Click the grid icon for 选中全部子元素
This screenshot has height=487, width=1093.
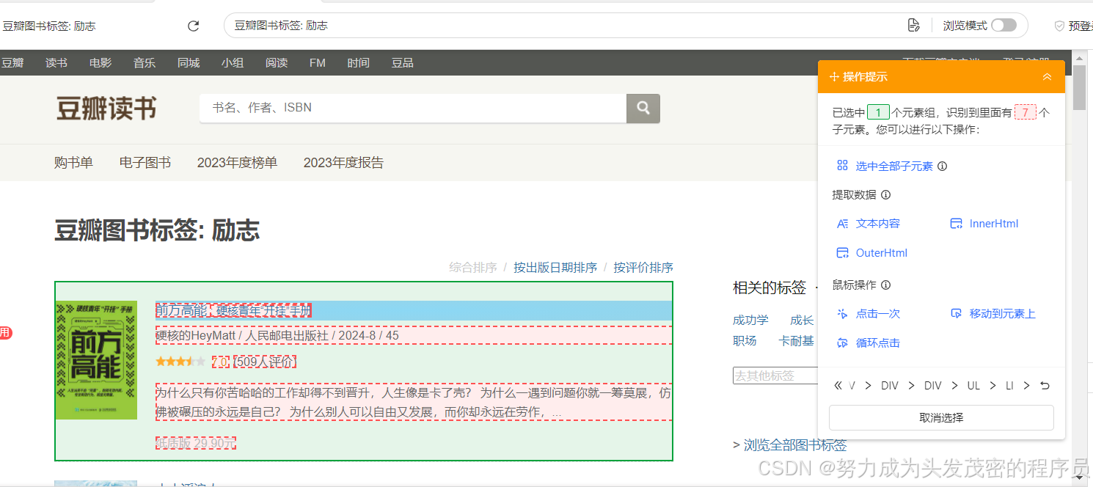(x=842, y=166)
